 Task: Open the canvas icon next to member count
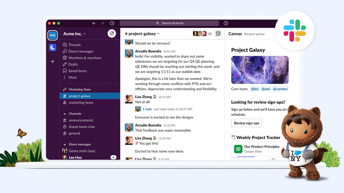tap(218, 33)
